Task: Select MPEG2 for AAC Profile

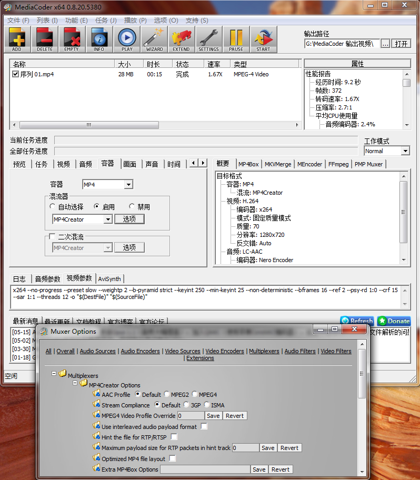Action: 167,394
